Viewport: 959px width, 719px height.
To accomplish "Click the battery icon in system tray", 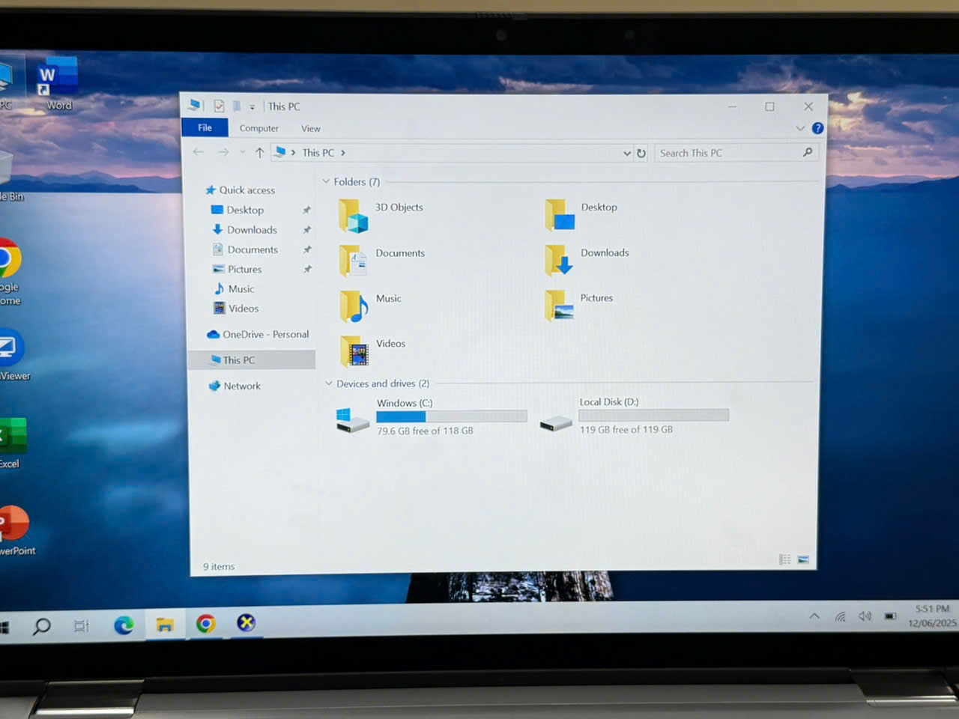I will [x=890, y=616].
